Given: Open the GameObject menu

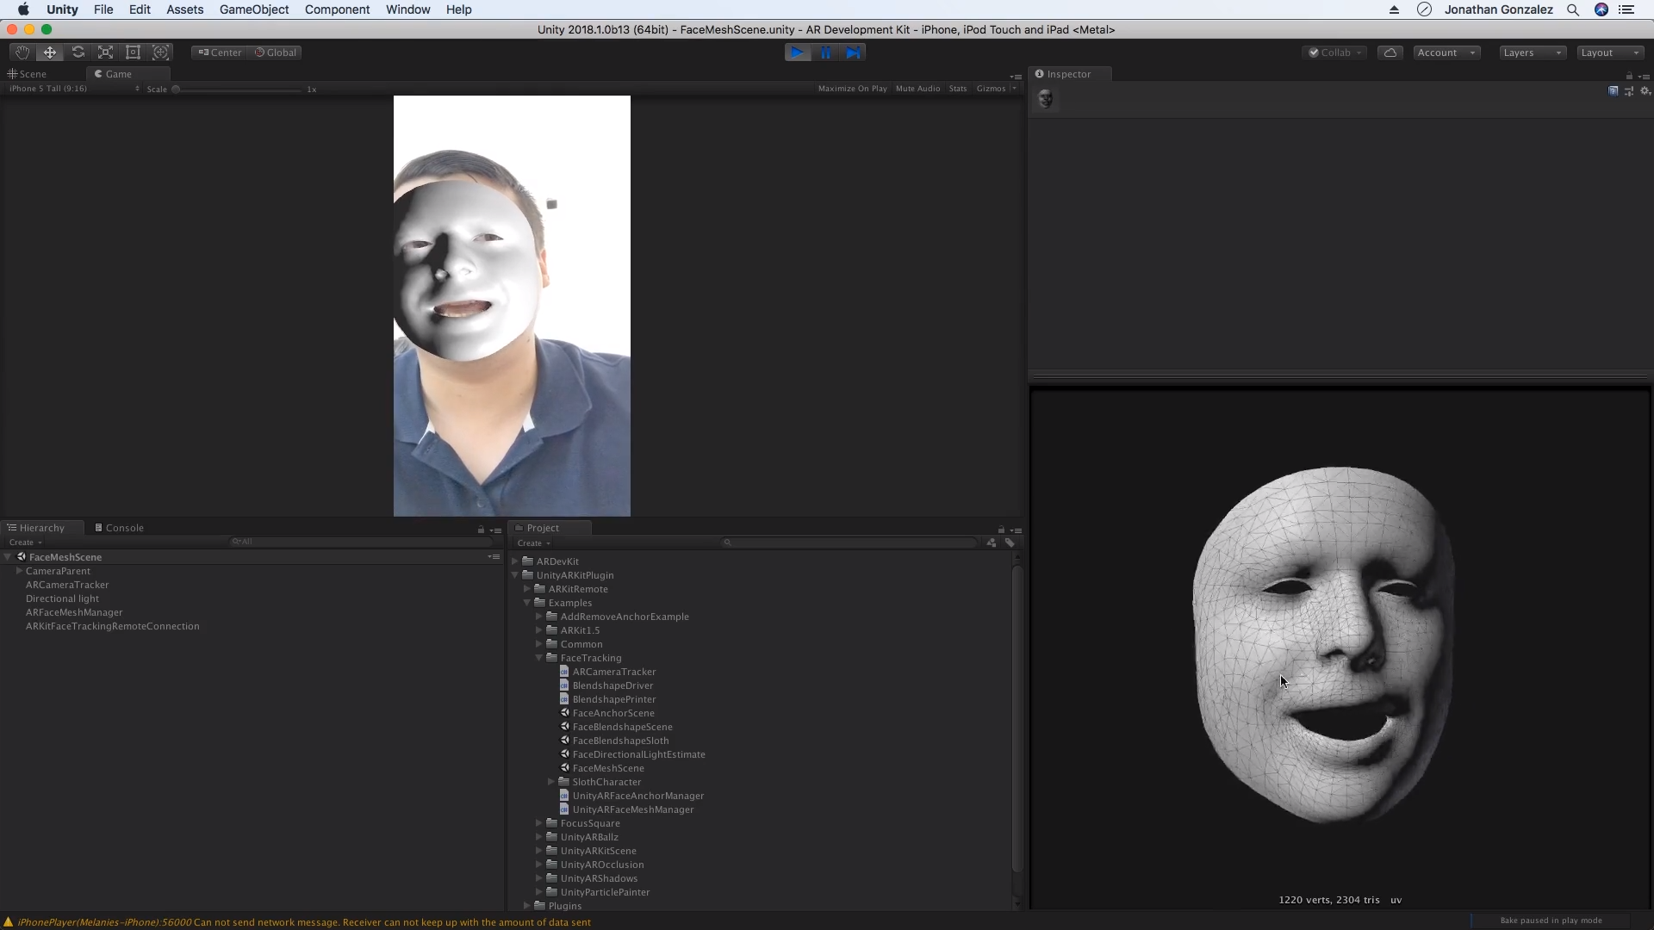Looking at the screenshot, I should click(253, 9).
